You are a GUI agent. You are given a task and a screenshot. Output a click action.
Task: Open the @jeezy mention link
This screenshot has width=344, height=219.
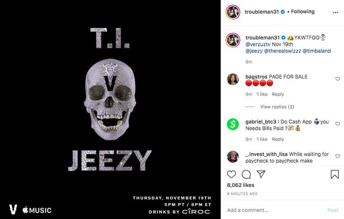pos(254,51)
